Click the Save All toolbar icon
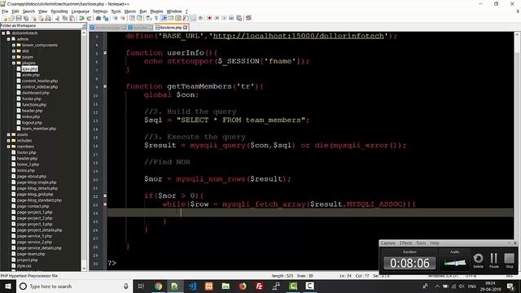Image resolution: width=521 pixels, height=293 pixels. (26, 18)
